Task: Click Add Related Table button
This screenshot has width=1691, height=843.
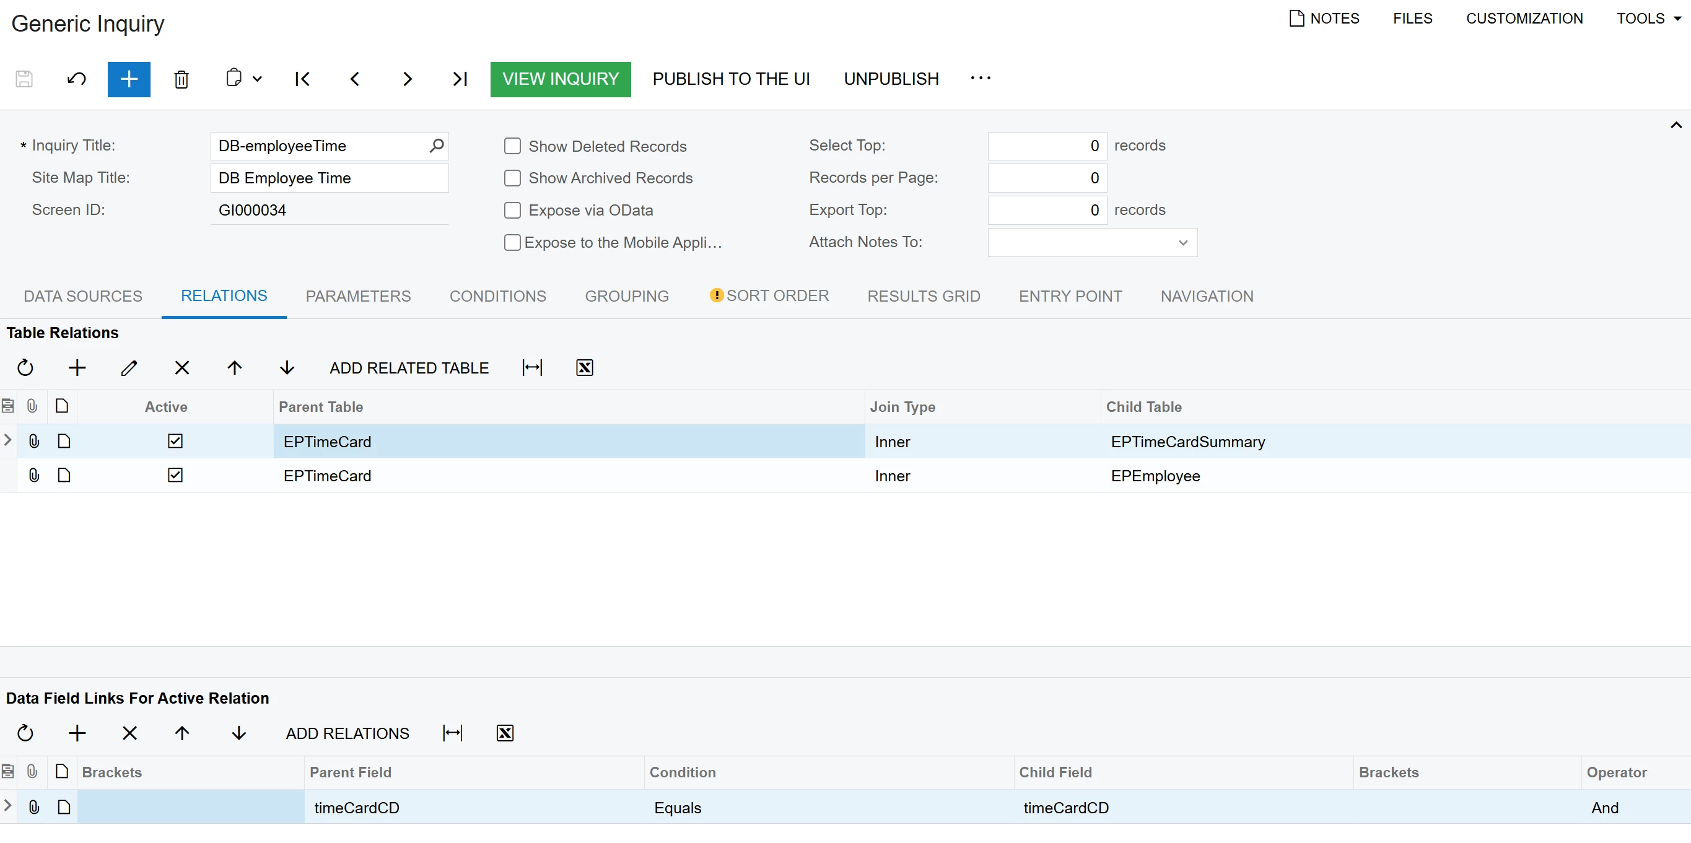Action: (x=409, y=368)
